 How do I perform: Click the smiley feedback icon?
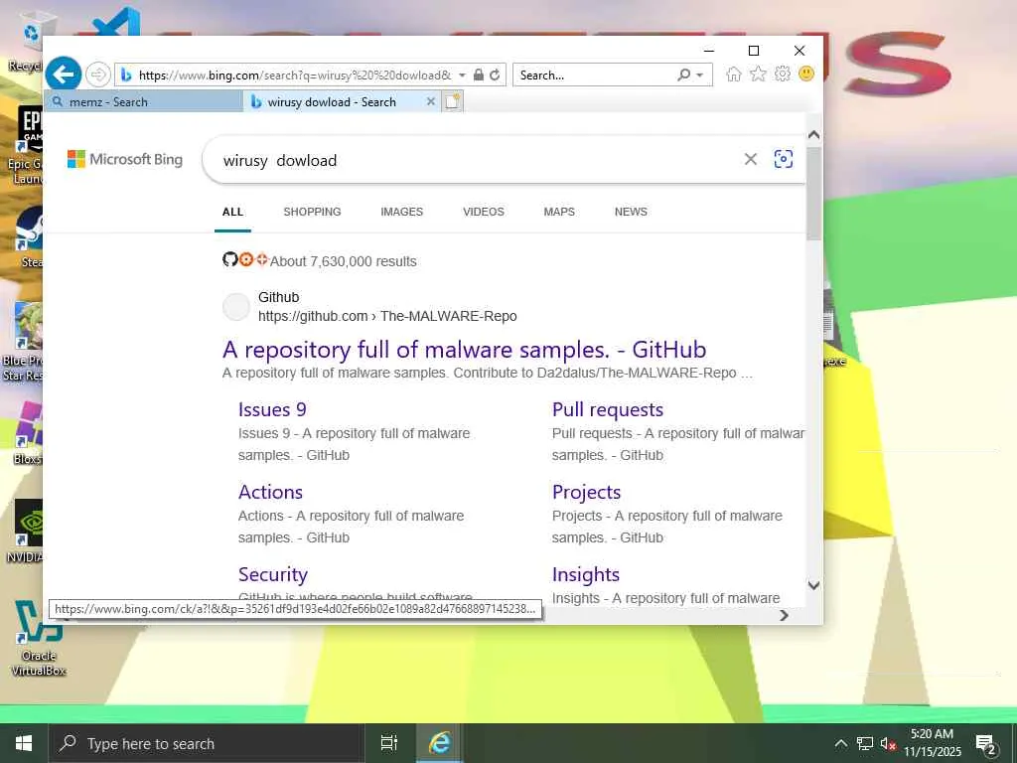(806, 74)
